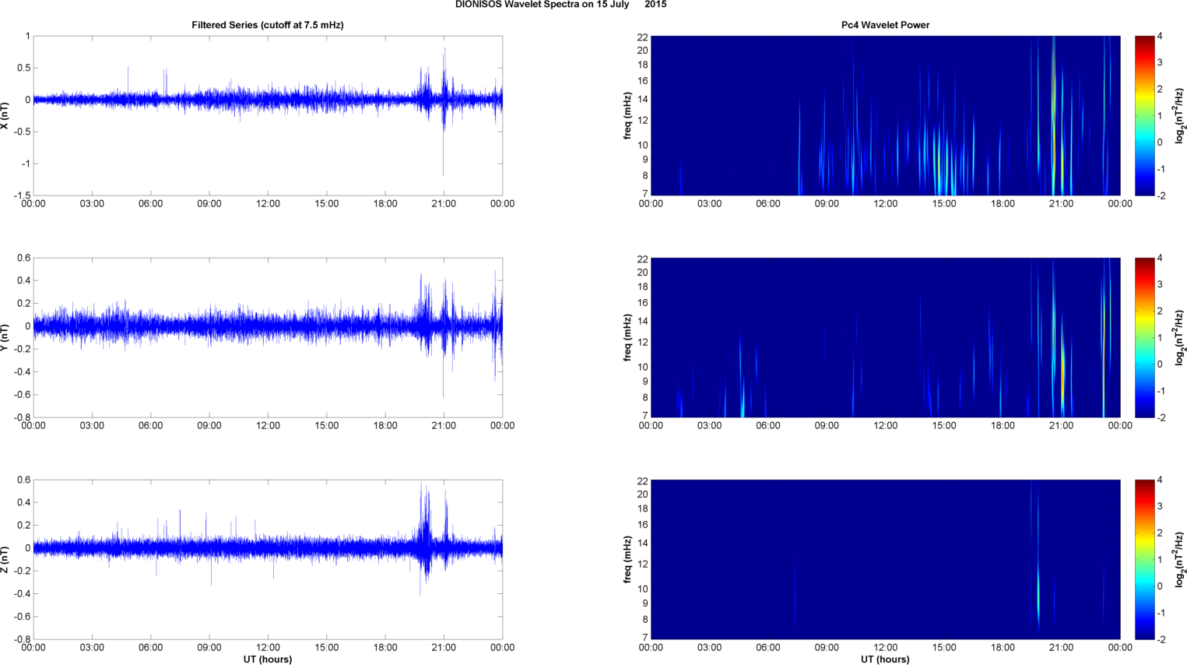This screenshot has height=665, width=1187.
Task: Click the cyan peak near 19:45 in the bottom spectrogram
Action: 1038,596
